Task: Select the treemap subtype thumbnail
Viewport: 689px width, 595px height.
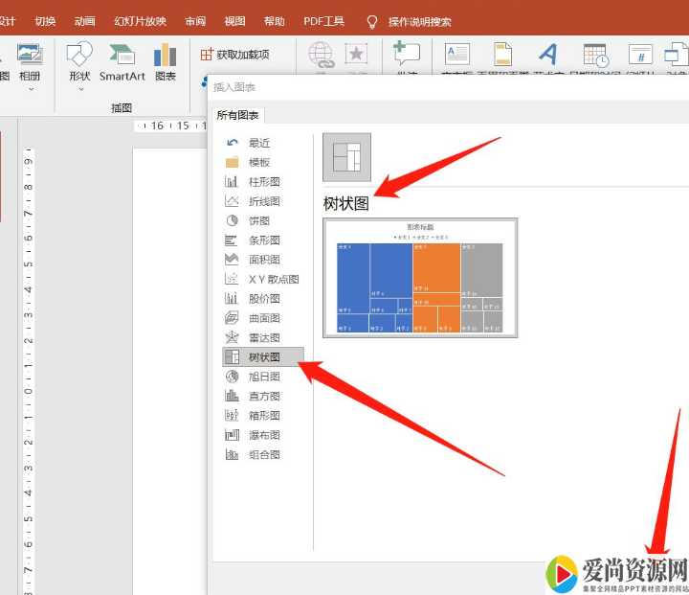Action: tap(346, 157)
